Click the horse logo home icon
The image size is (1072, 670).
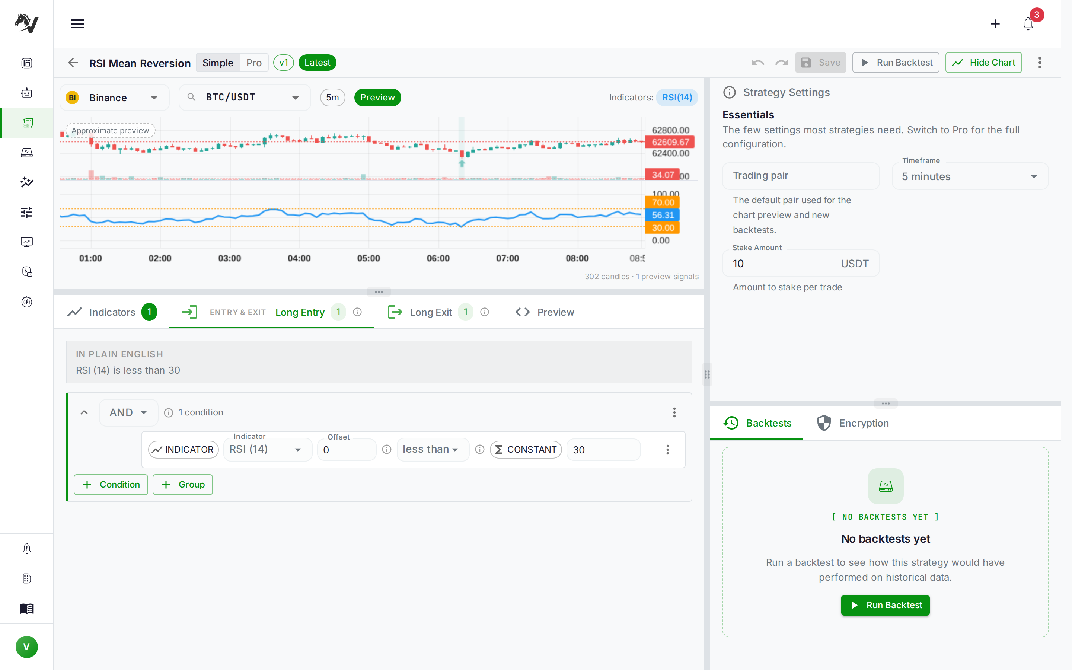[26, 23]
